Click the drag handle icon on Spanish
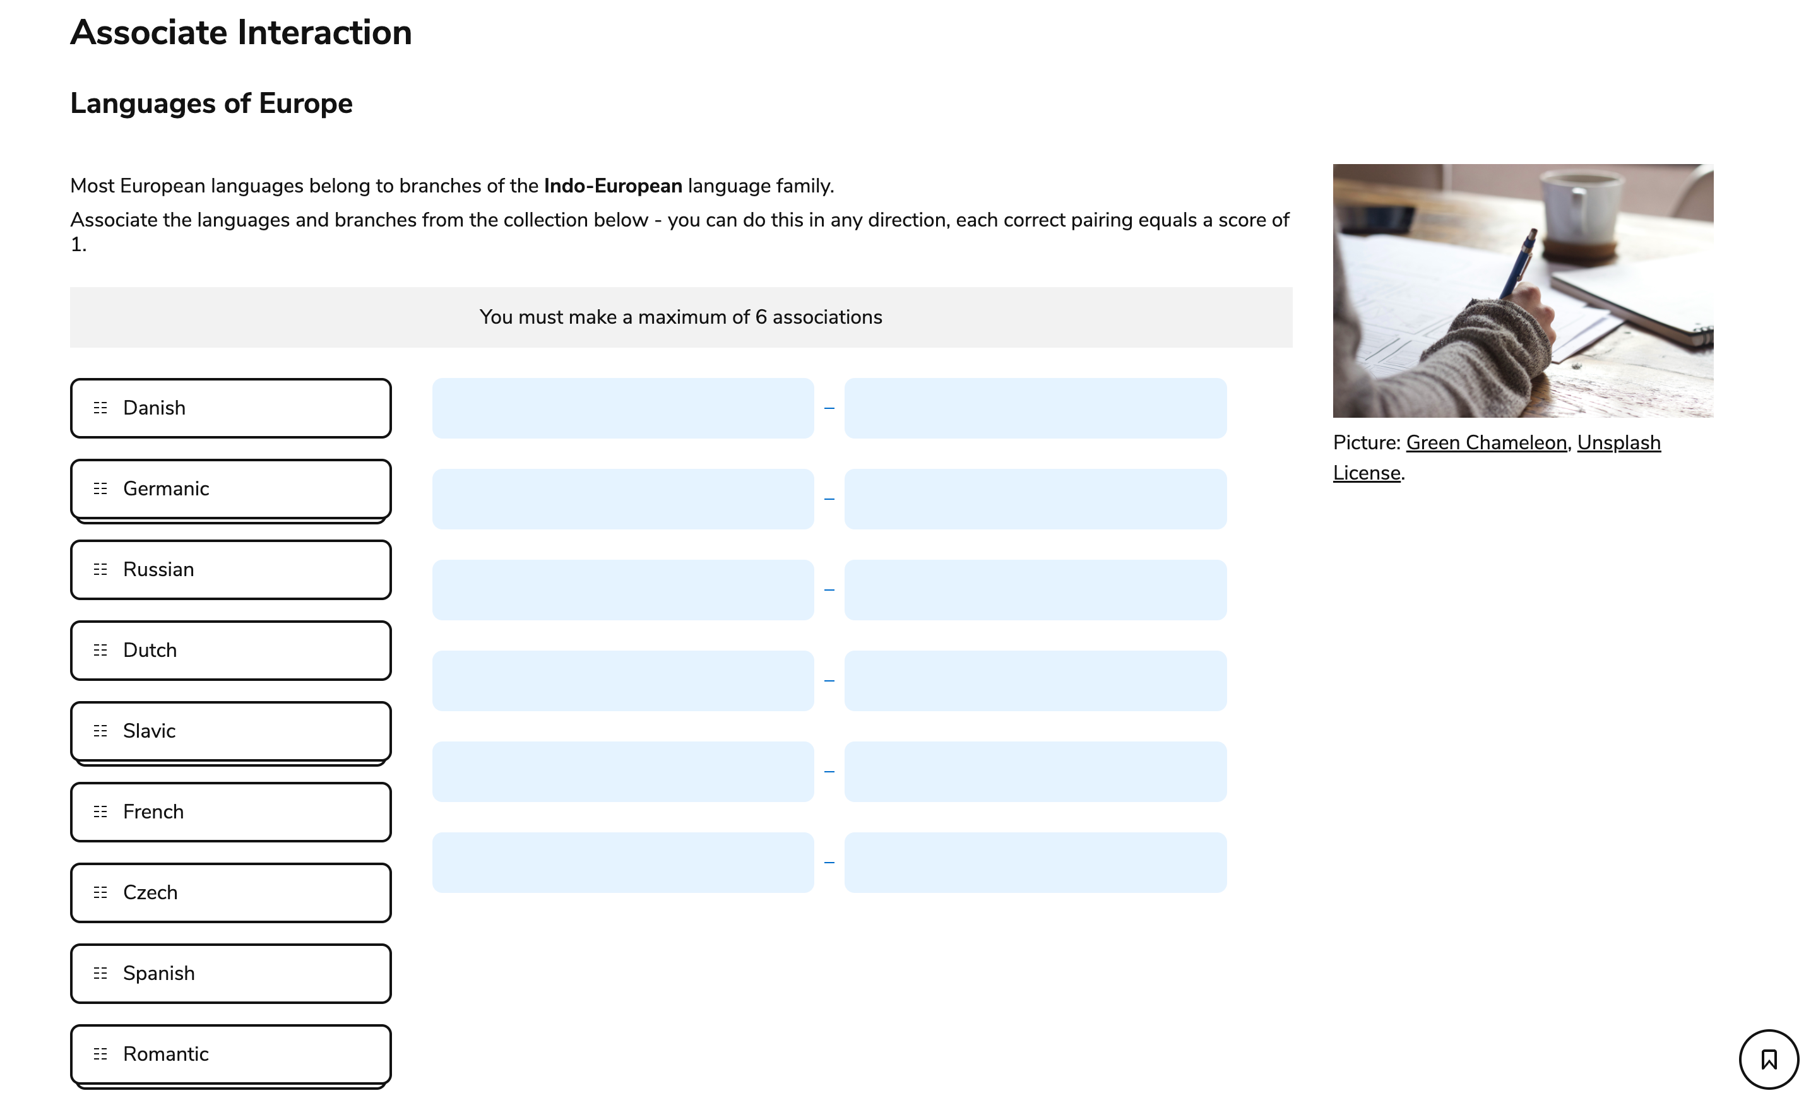The width and height of the screenshot is (1811, 1098). (x=101, y=972)
